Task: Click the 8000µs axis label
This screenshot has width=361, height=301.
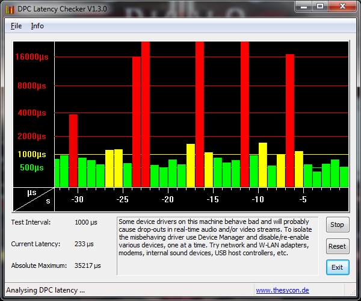Action: pos(32,86)
